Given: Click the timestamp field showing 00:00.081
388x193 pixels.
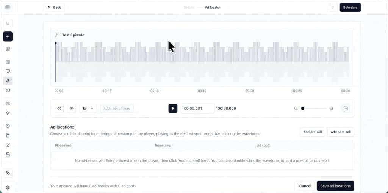Looking at the screenshot, I should click(197, 108).
